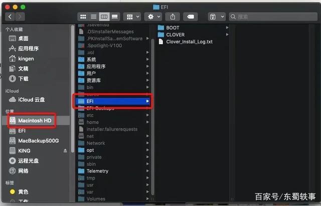Image resolution: width=321 pixels, height=206 pixels.
Task: Select MacBackup500G volume in the sidebar
Action: pyautogui.click(x=39, y=140)
